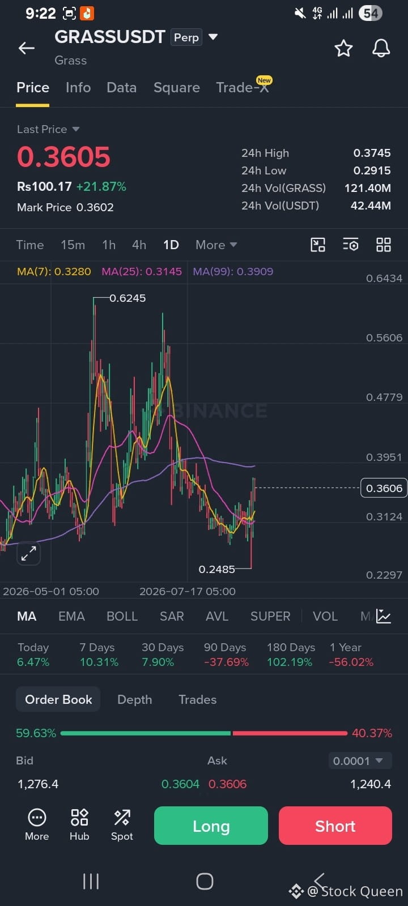This screenshot has width=408, height=906.
Task: Select the Time chart interval
Action: [x=30, y=245]
